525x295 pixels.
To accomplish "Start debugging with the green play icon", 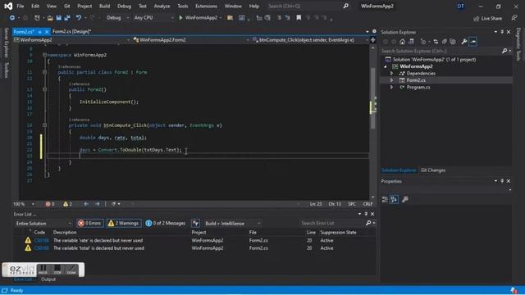I will tap(180, 18).
